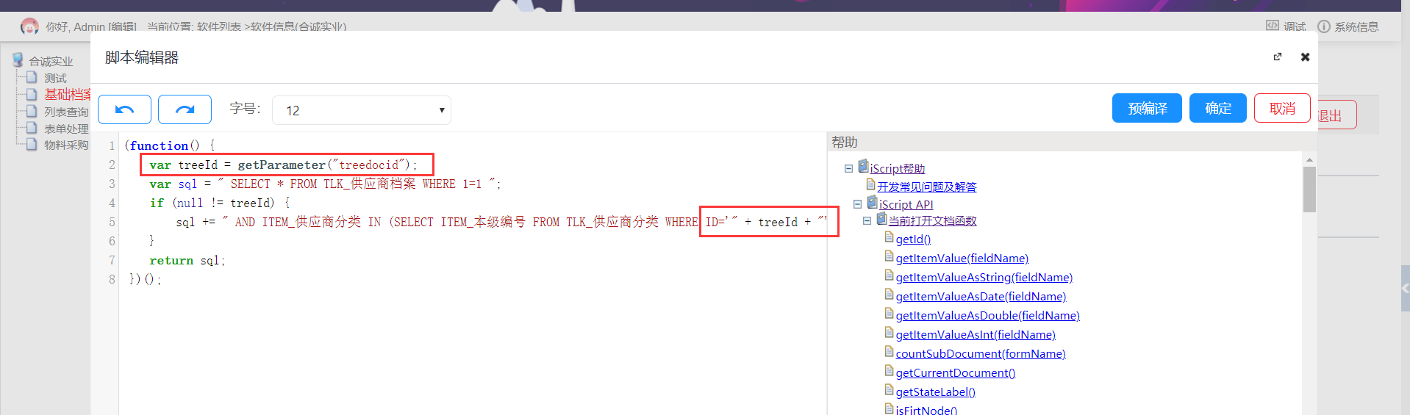Click line number 5 in gutter
Screen dimensions: 1410x415
click(112, 223)
